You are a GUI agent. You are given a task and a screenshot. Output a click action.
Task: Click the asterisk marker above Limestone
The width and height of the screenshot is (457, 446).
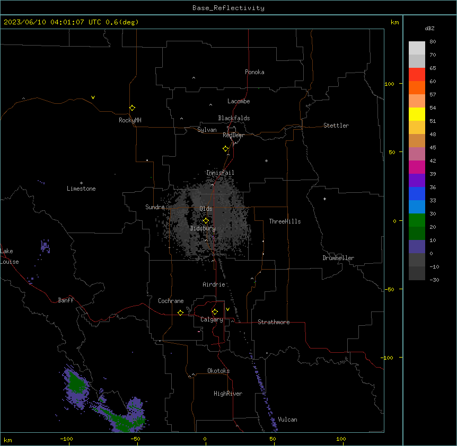pyautogui.click(x=81, y=183)
